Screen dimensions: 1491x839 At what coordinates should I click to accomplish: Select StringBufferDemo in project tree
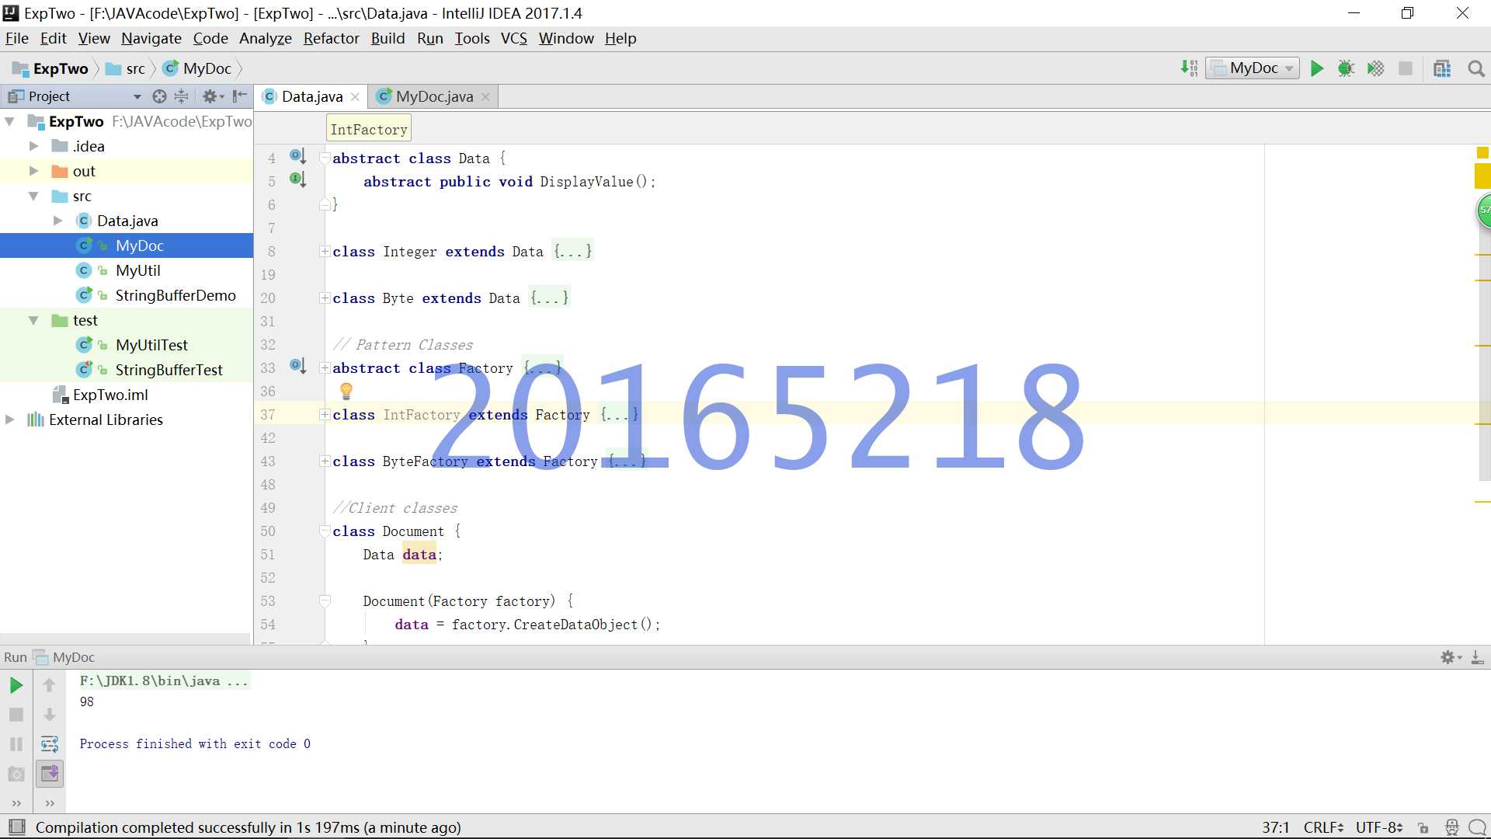click(175, 295)
